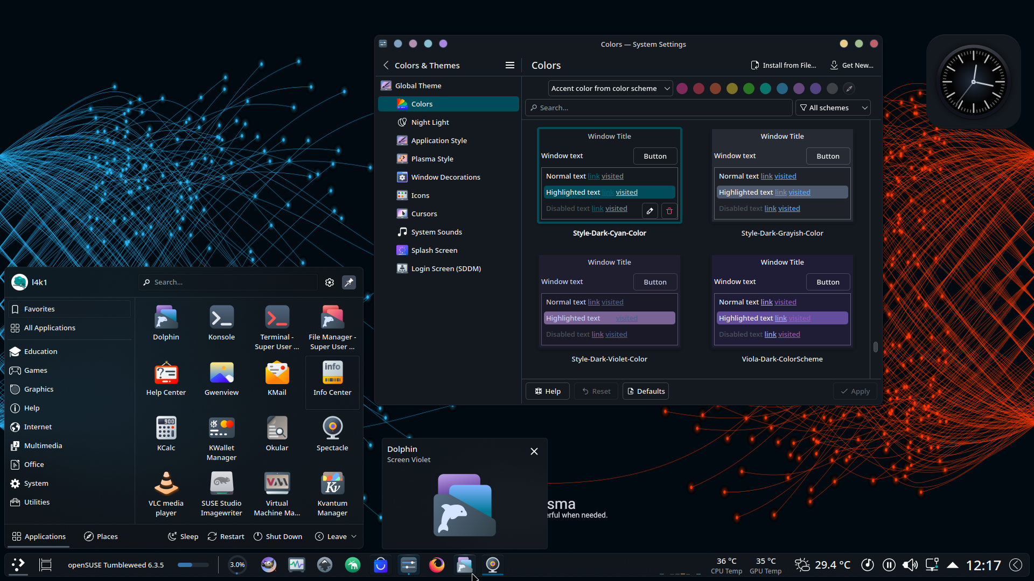This screenshot has width=1034, height=581.
Task: Select the Multimedia category
Action: (69, 445)
